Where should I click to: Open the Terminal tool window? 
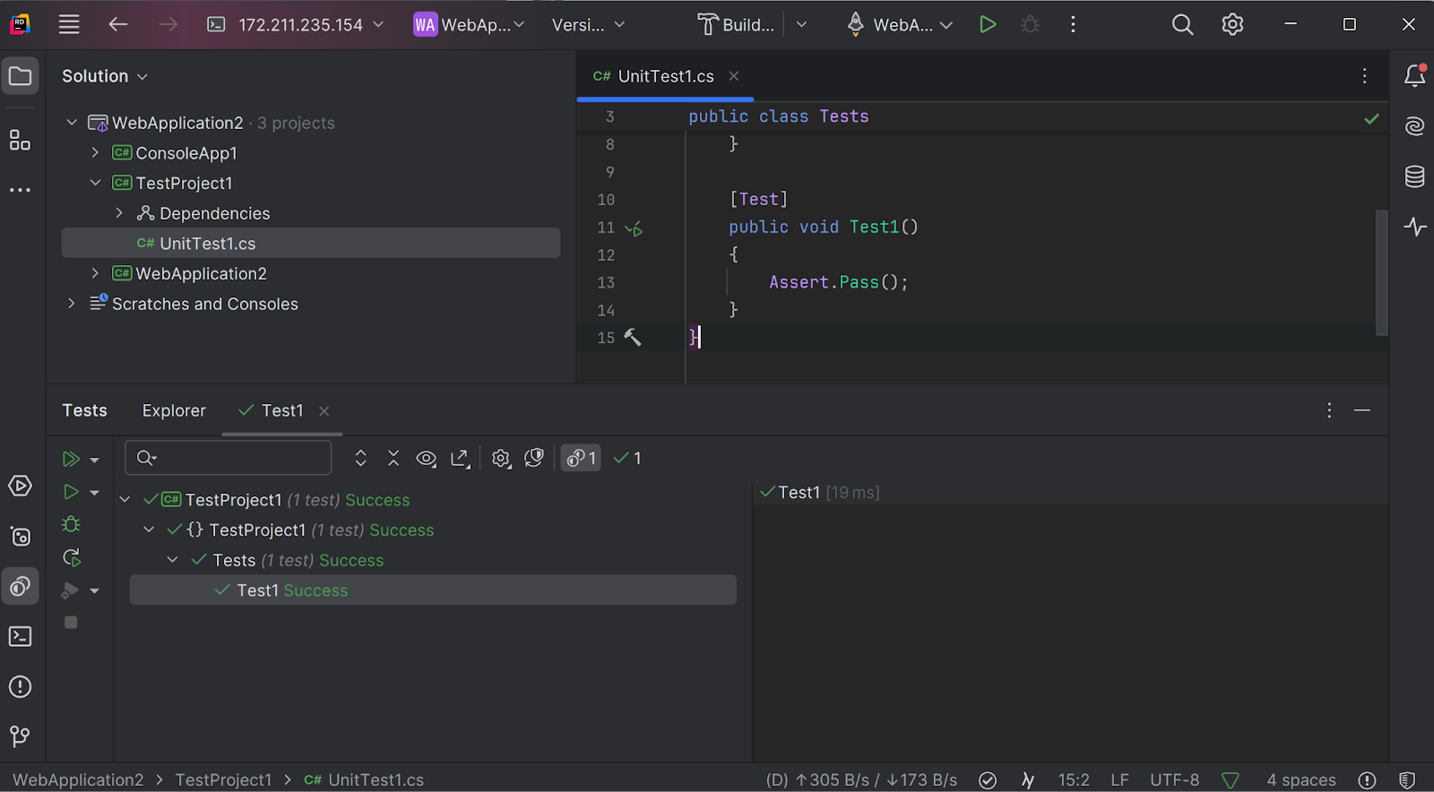[20, 636]
